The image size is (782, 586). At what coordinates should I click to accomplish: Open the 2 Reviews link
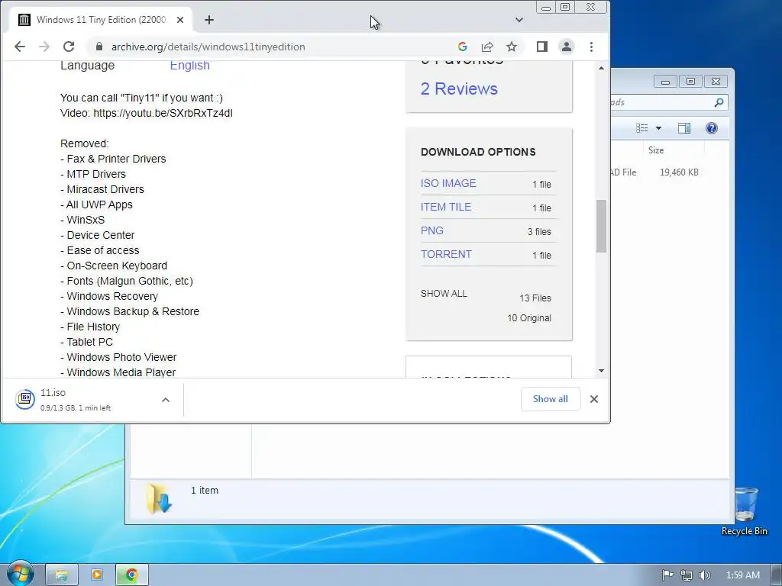point(459,89)
